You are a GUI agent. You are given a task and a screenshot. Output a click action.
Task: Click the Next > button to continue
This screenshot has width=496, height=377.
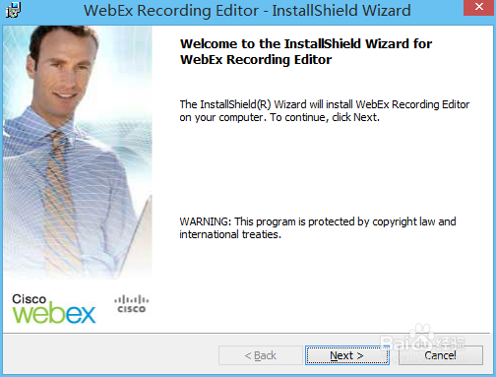[x=347, y=355]
